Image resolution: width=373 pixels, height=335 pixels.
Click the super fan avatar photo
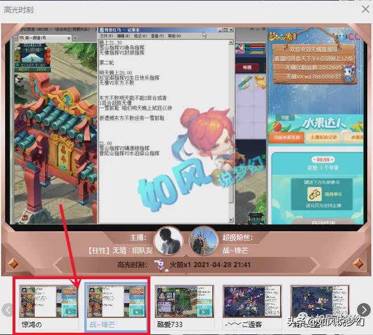coord(204,241)
